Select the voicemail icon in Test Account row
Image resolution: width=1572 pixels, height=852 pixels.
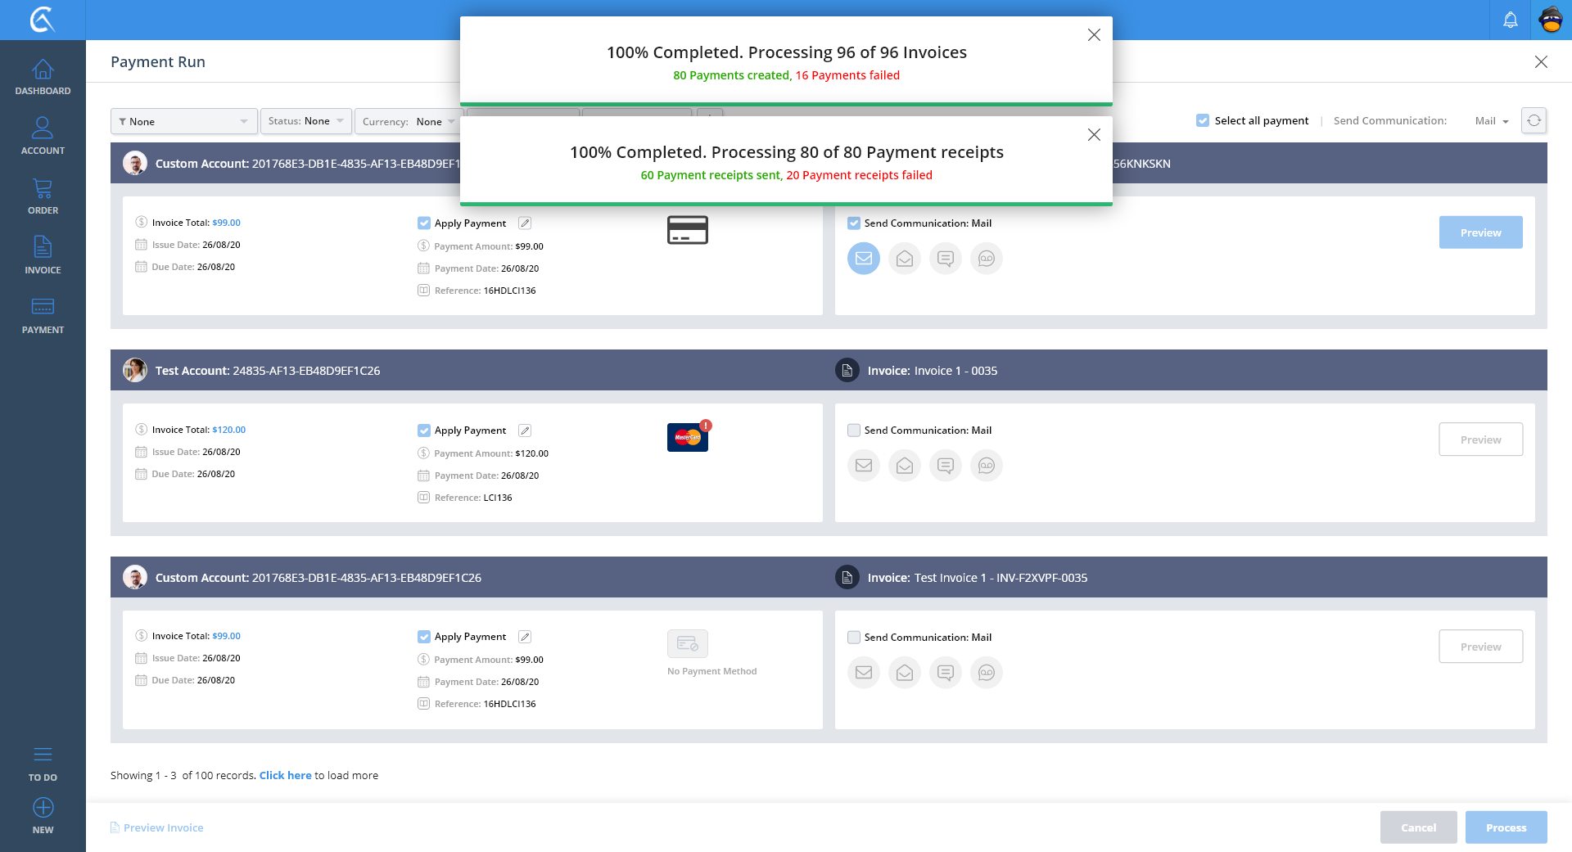point(986,466)
